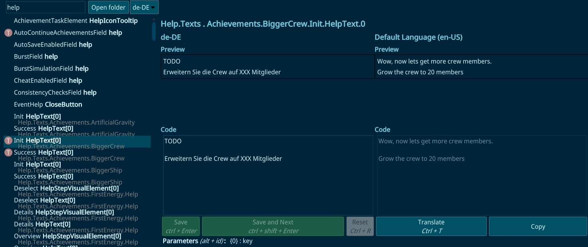Viewport: 588px width, 247px height.
Task: Select the EventHelp CloseButton entry
Action: click(48, 105)
